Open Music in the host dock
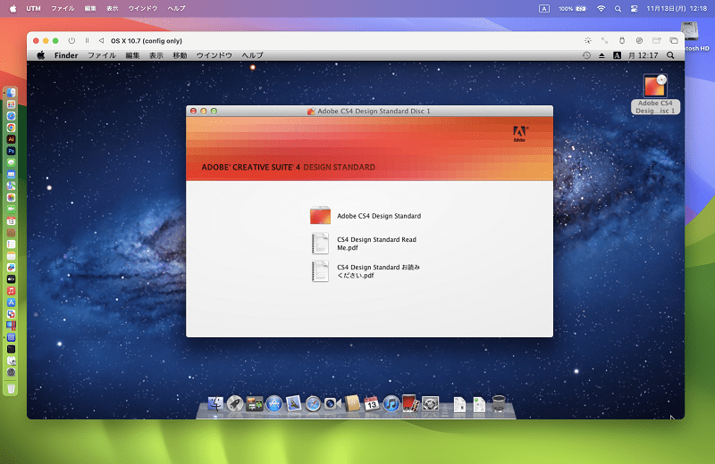Viewport: 715px width, 464px height. click(11, 291)
